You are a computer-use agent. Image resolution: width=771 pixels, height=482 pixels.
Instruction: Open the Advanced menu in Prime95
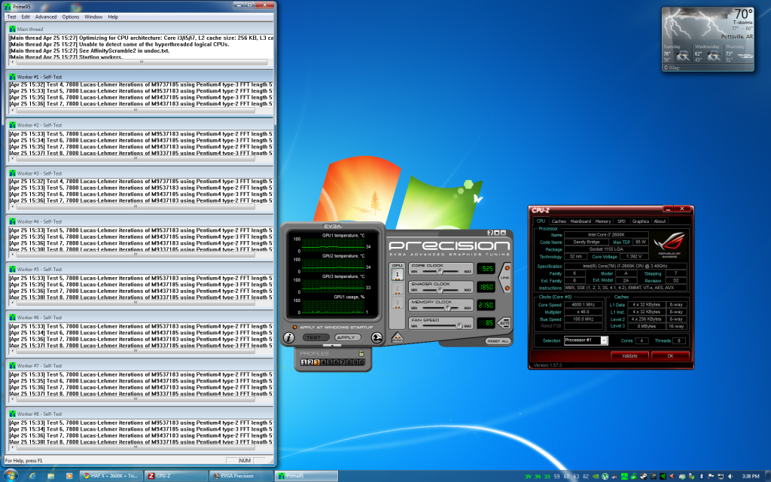46,17
